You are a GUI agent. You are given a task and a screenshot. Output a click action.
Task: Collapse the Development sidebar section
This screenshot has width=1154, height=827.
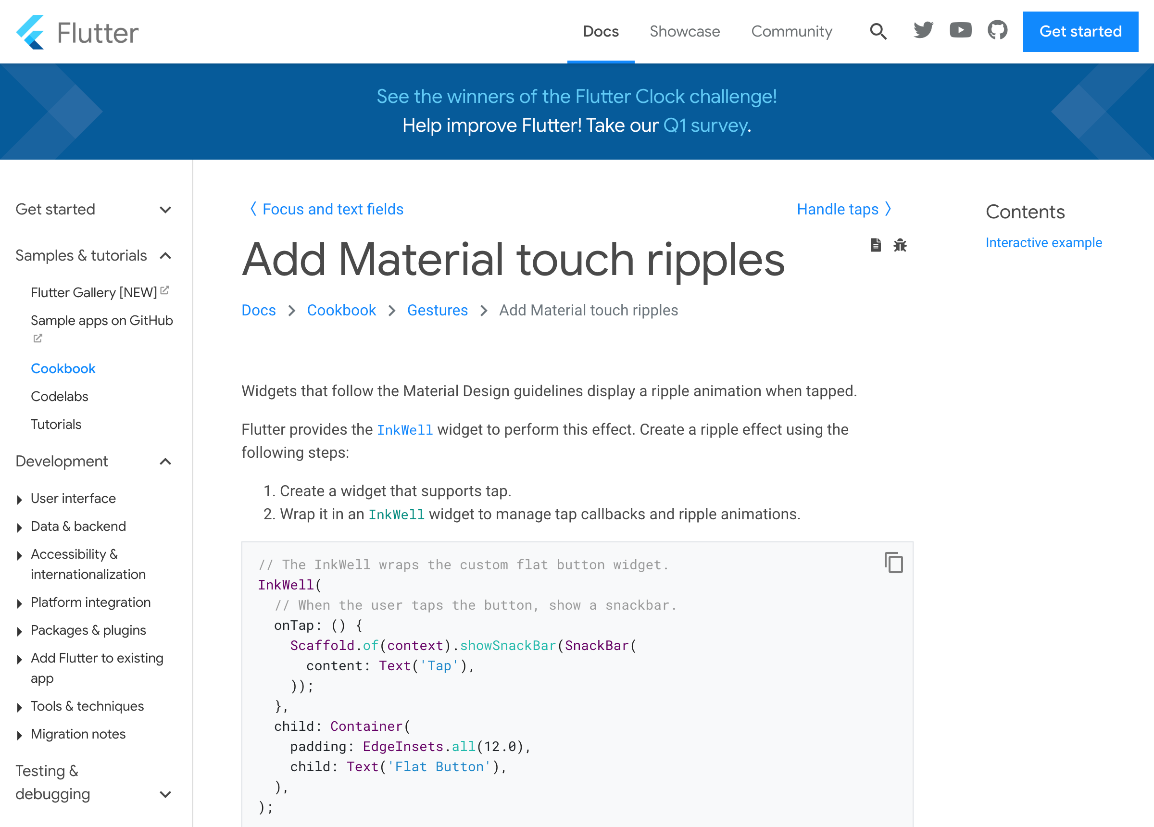pyautogui.click(x=165, y=462)
